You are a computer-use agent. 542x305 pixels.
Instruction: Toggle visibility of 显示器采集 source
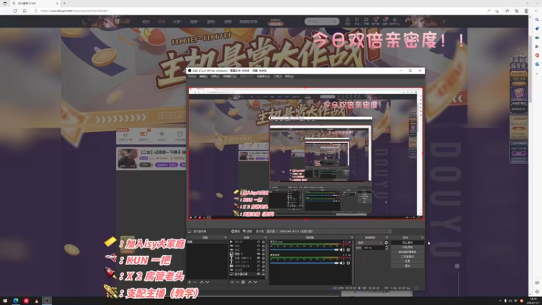pos(258,274)
